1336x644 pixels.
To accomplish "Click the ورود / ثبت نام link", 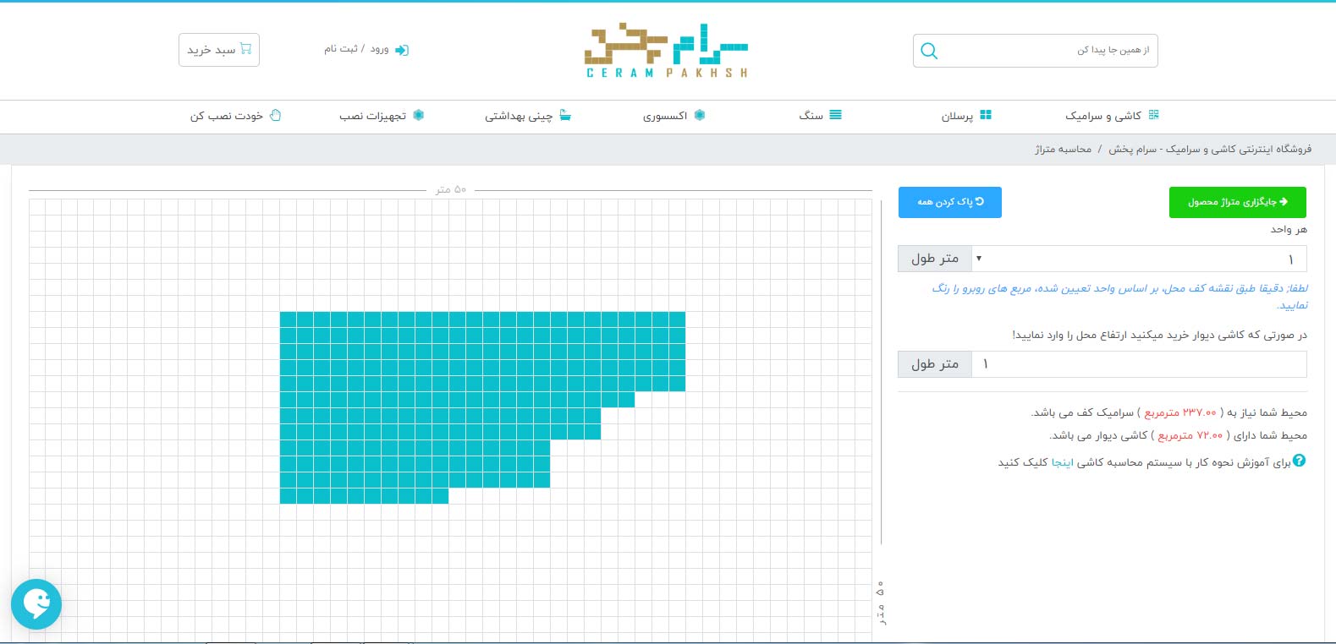I will click(x=356, y=49).
